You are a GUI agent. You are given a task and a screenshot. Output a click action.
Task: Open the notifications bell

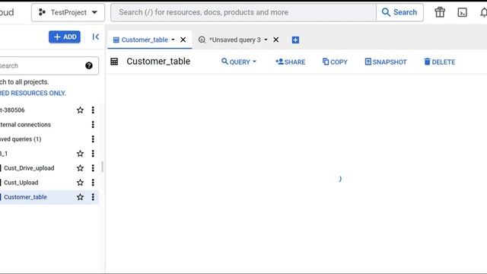[x=483, y=12]
